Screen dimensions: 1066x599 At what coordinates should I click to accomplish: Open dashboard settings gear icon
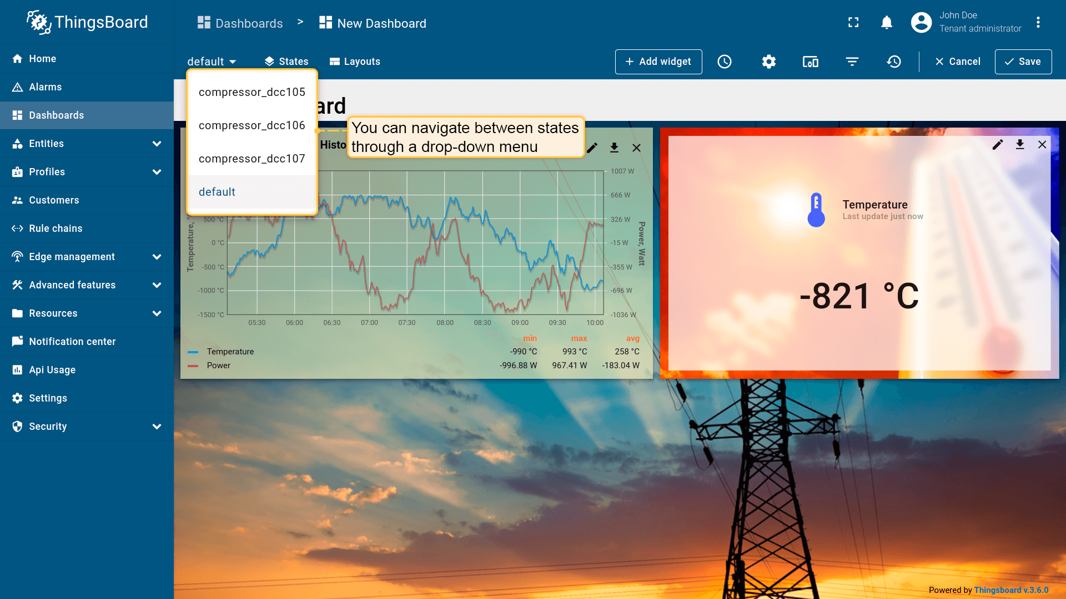pyautogui.click(x=768, y=62)
